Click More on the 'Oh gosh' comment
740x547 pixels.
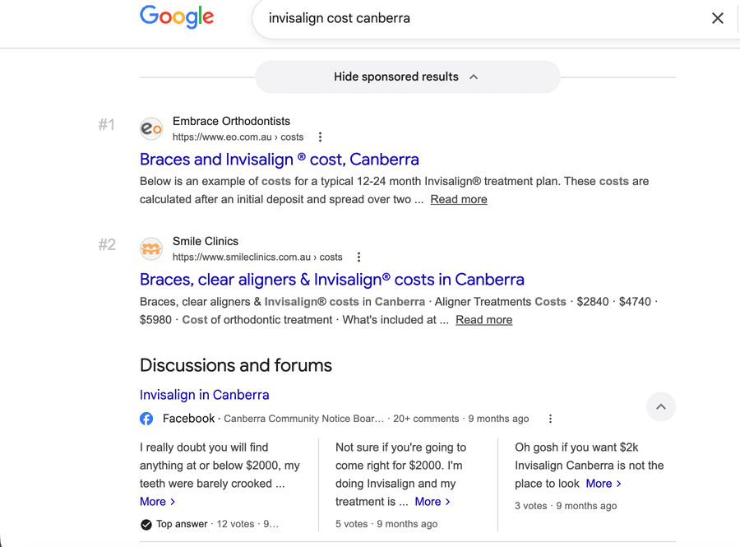point(604,484)
